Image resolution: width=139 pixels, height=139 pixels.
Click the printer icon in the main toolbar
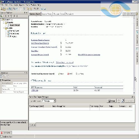coord(14,9)
